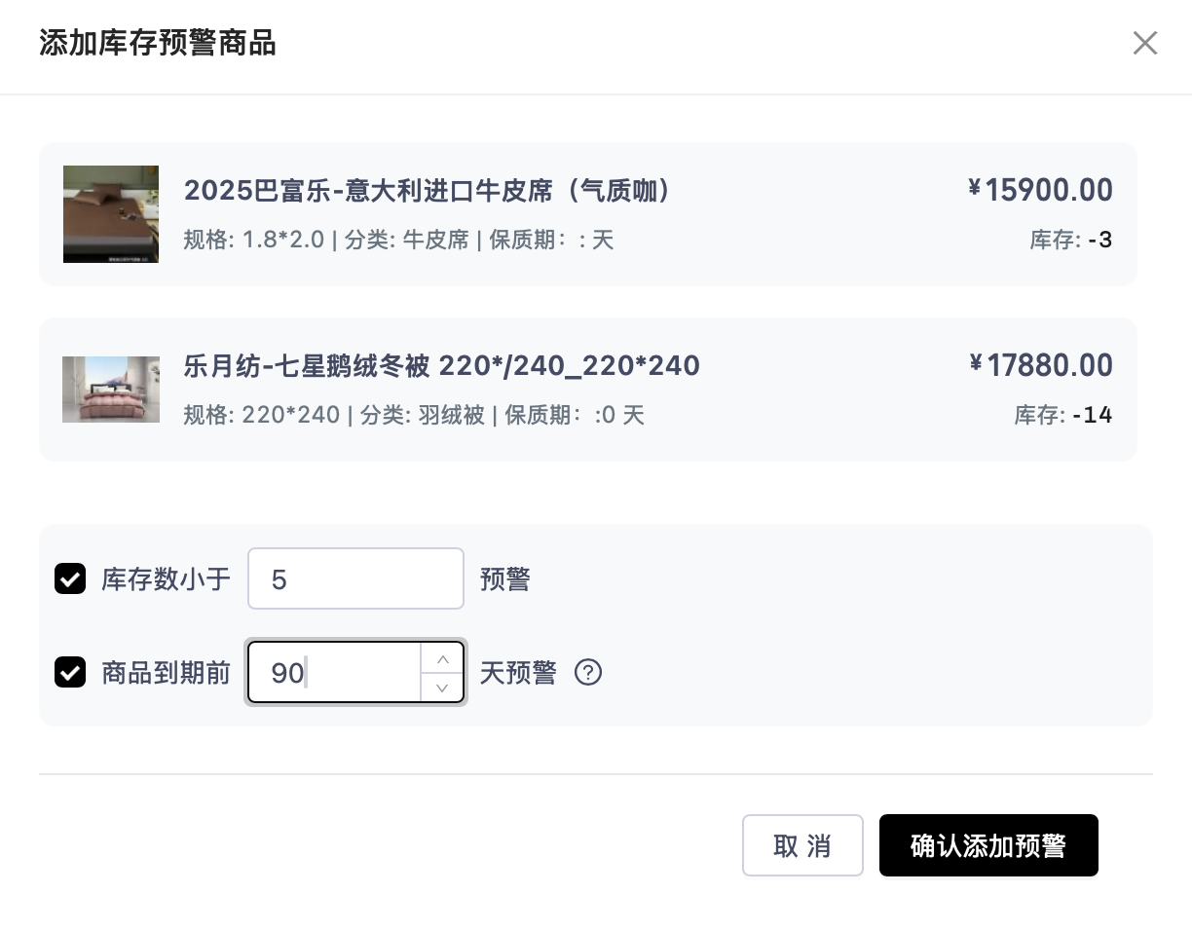Image resolution: width=1192 pixels, height=931 pixels.
Task: Uncheck the 库存数小于 checkbox
Action: [70, 579]
